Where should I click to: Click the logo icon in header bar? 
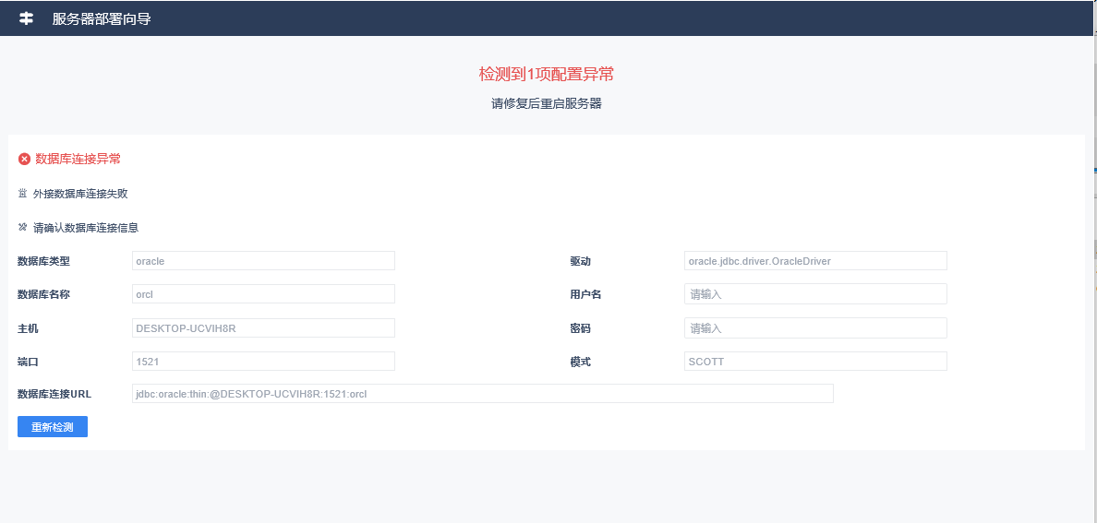[x=26, y=18]
